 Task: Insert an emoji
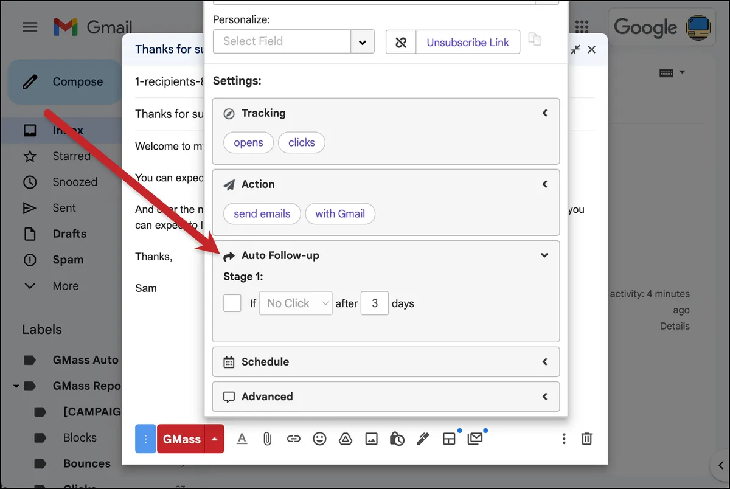(x=319, y=439)
